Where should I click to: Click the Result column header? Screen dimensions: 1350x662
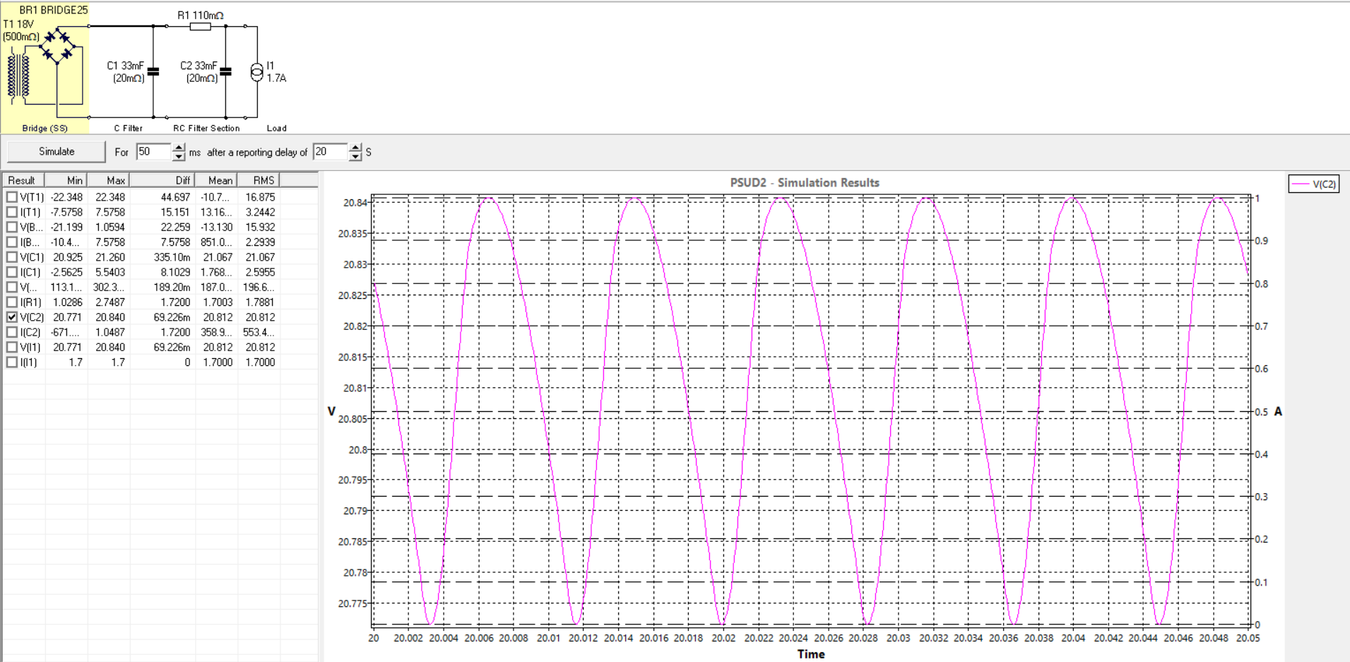tap(24, 180)
